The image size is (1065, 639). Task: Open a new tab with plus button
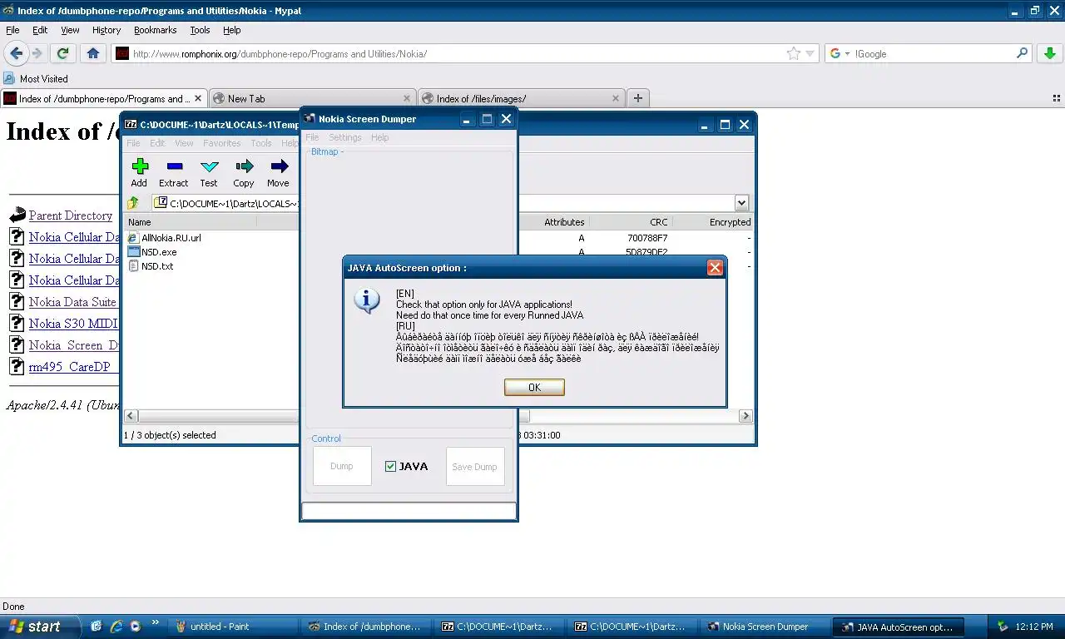click(x=637, y=98)
